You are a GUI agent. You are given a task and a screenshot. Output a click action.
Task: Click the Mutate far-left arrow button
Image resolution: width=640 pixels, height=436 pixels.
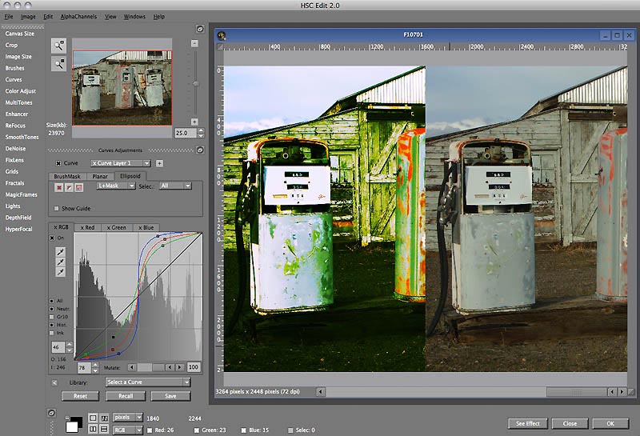tap(131, 367)
